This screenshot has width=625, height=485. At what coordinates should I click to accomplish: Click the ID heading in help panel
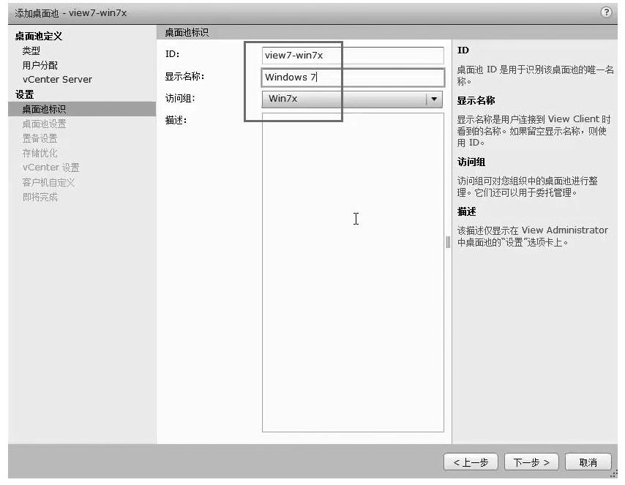[x=463, y=50]
